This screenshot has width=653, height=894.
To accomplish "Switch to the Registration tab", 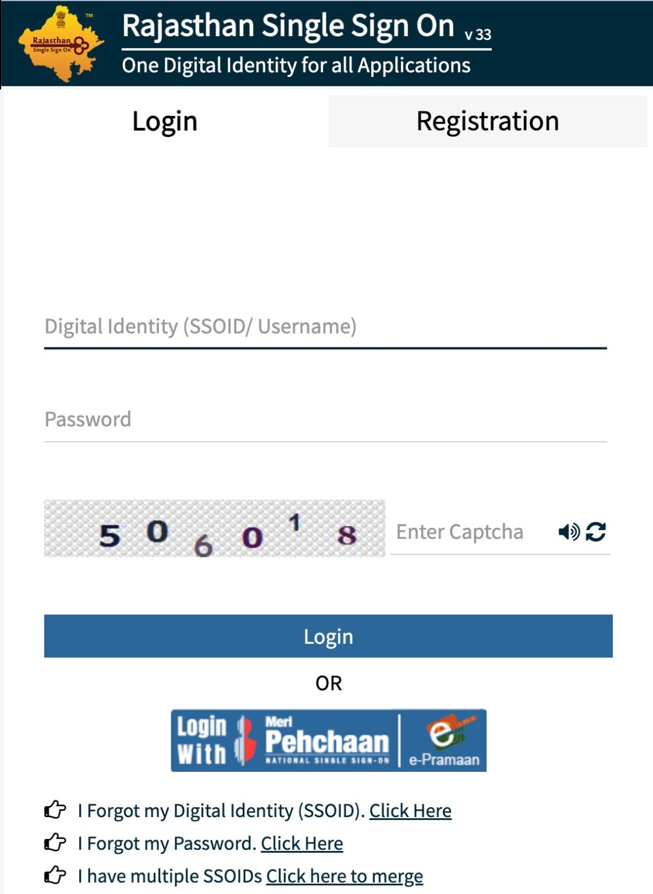I will (488, 121).
